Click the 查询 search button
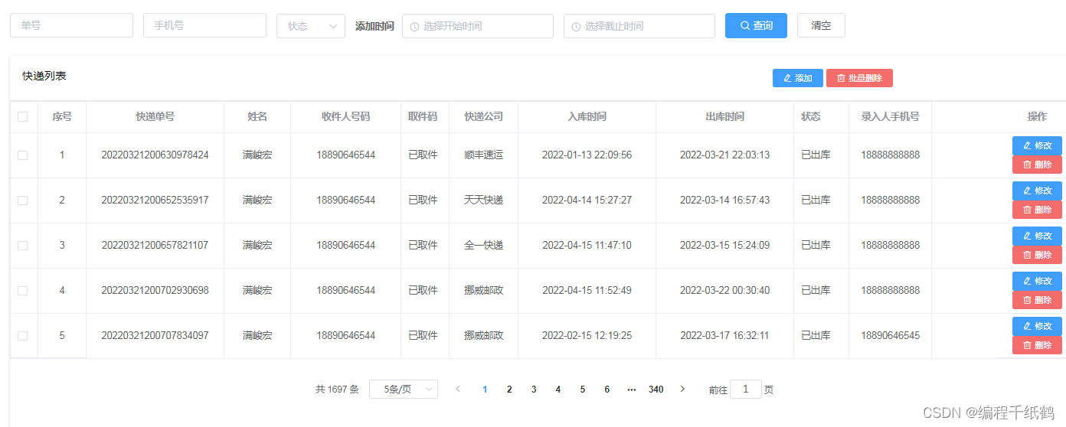Screen dimensions: 1066x427 (756, 25)
